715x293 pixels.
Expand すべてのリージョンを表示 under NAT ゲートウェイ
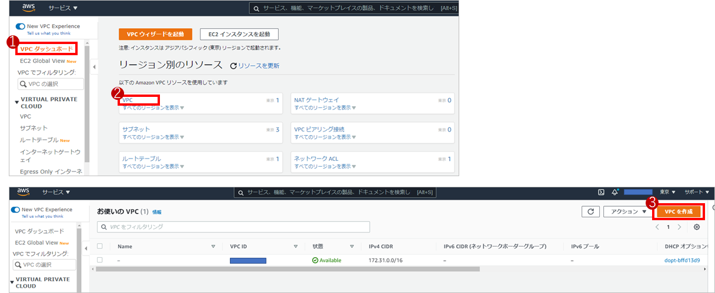[x=325, y=108]
